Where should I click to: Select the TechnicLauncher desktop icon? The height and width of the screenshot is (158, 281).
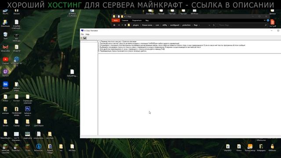pyautogui.click(x=39, y=148)
